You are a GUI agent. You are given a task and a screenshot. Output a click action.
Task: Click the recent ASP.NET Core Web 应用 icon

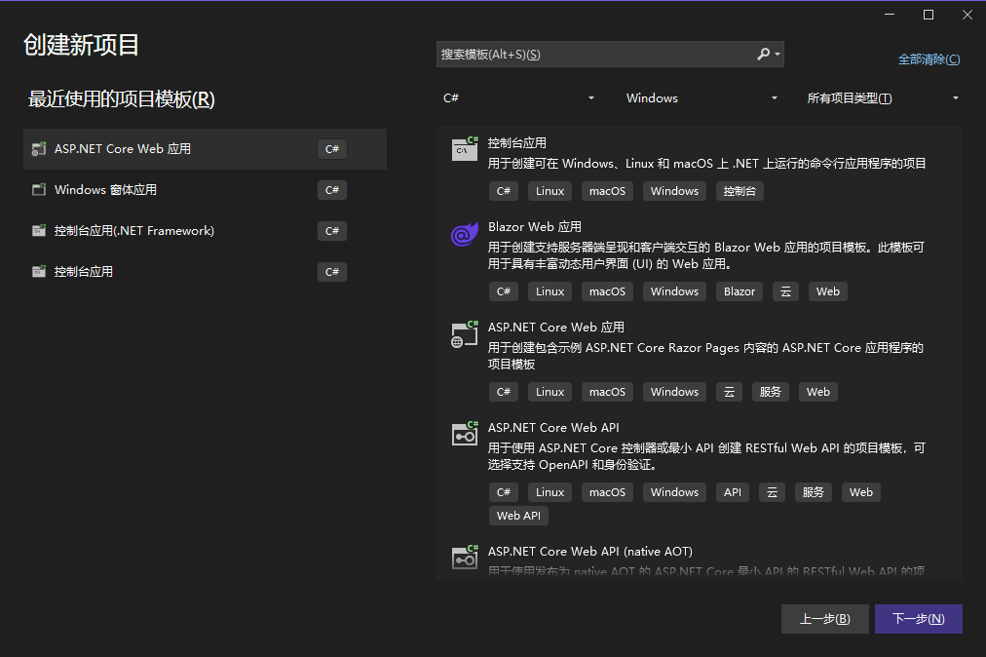pyautogui.click(x=39, y=149)
